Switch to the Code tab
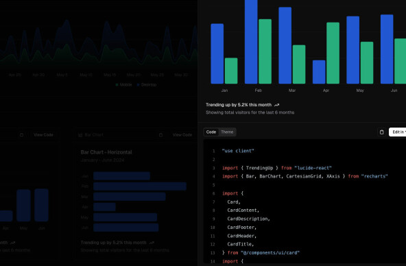 (211, 132)
